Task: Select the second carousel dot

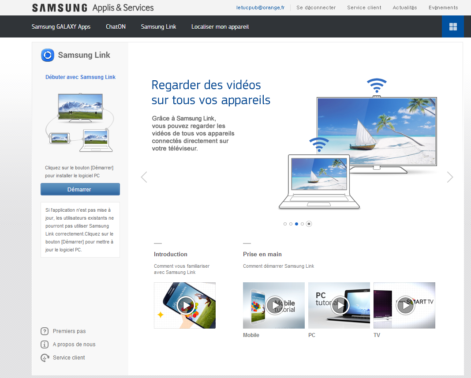Action: click(291, 224)
